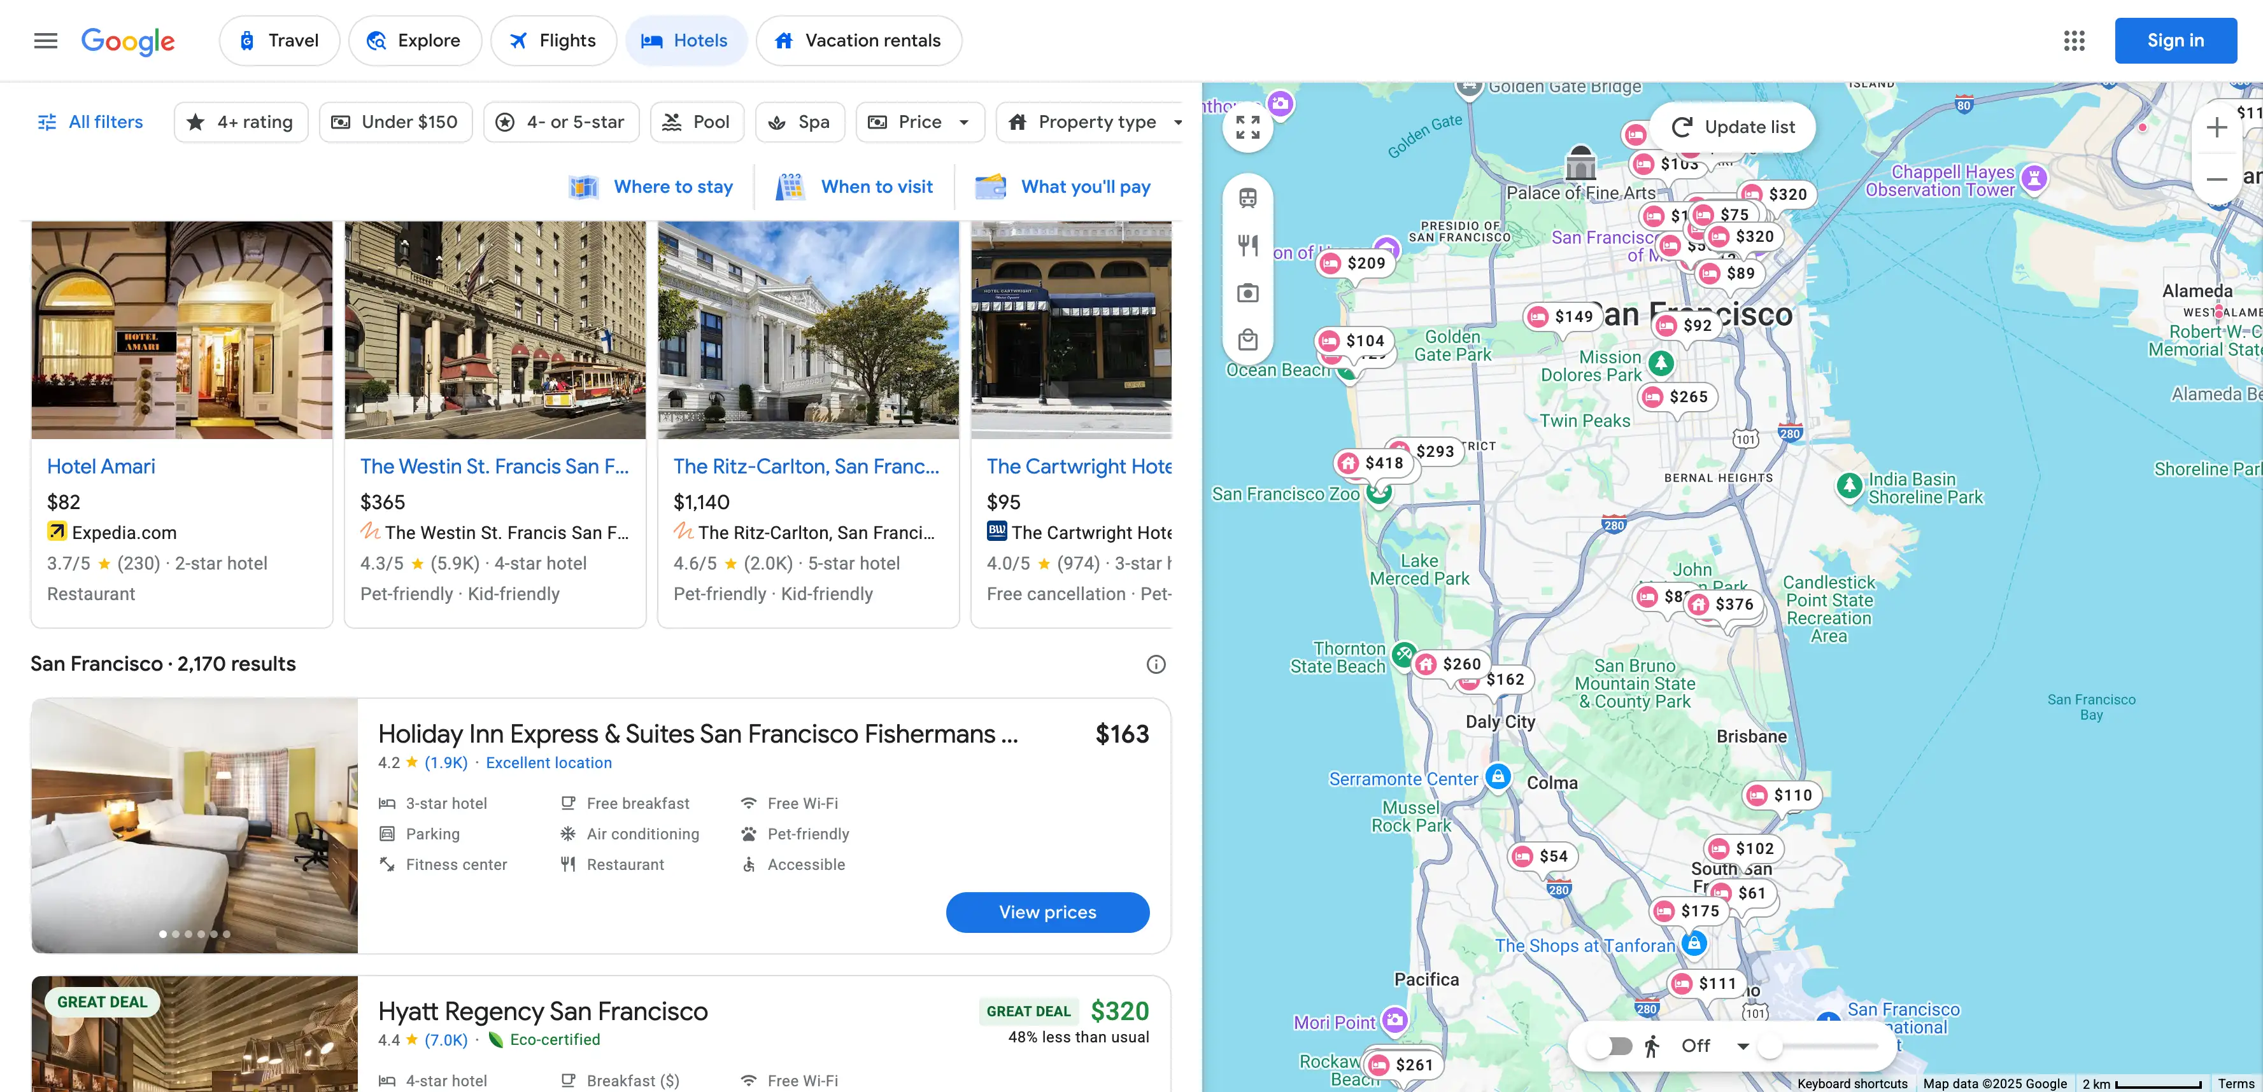Zoom in on the map

click(2217, 127)
